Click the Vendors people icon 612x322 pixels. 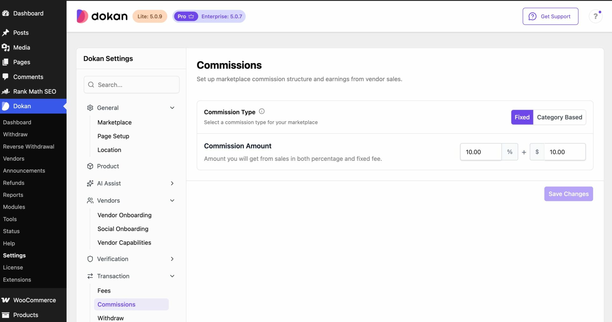point(90,201)
